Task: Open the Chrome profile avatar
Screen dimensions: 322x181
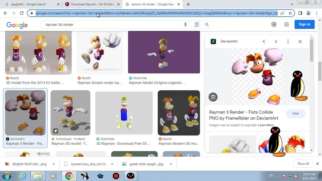Action: [308, 13]
